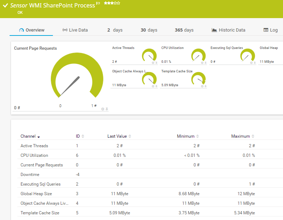Open the Global Heap Size channel row

(x=36, y=194)
